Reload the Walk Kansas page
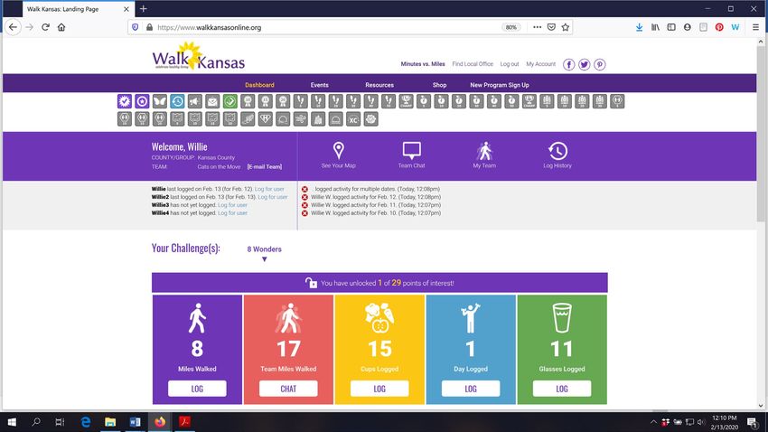 click(45, 27)
